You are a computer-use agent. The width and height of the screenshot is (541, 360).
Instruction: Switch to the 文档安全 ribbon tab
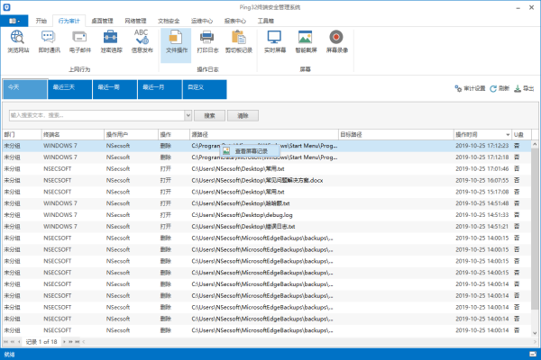(169, 21)
